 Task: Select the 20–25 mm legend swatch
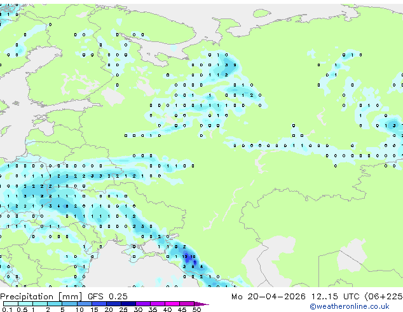(x=114, y=304)
